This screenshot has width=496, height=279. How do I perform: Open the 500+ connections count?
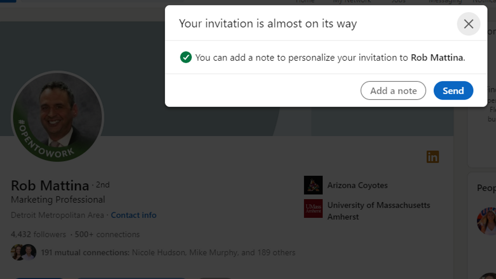(107, 234)
